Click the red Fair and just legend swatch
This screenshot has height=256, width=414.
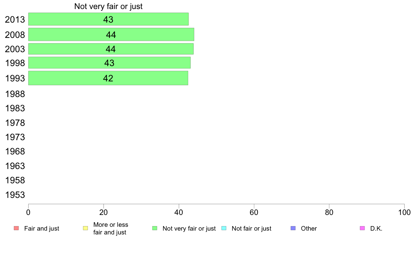pyautogui.click(x=16, y=228)
